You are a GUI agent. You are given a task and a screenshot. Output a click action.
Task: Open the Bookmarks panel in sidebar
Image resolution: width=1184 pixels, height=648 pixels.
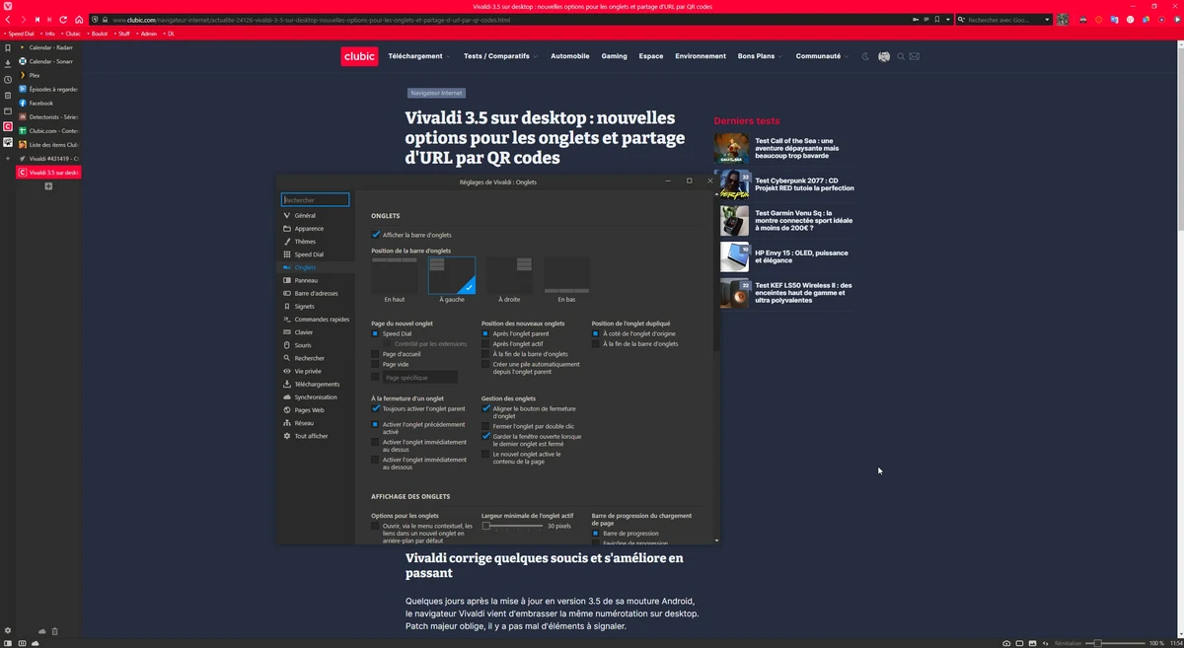pos(8,47)
